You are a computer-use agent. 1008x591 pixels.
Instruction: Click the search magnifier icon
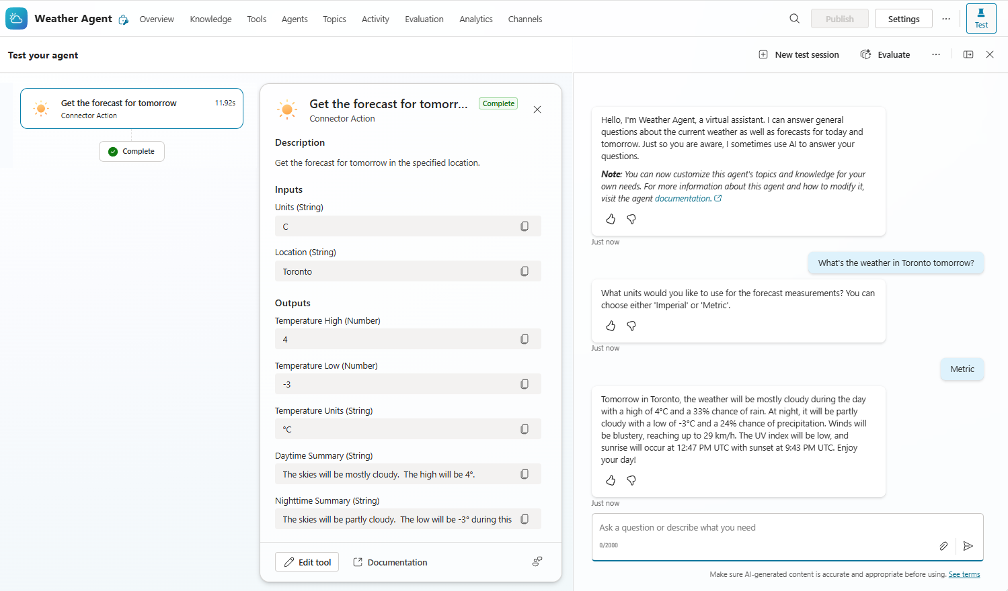pos(794,19)
